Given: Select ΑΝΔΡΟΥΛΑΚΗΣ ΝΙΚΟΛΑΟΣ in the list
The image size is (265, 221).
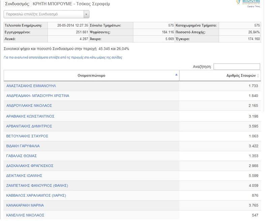Looking at the screenshot, I should (x=29, y=105).
